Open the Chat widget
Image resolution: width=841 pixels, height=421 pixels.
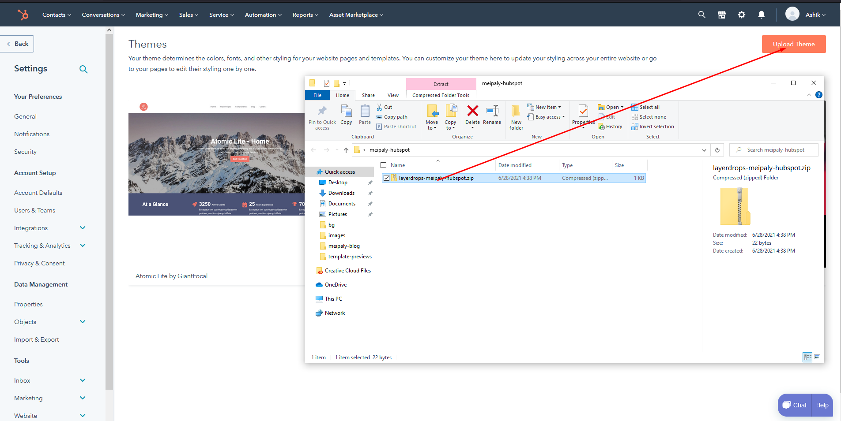[795, 405]
